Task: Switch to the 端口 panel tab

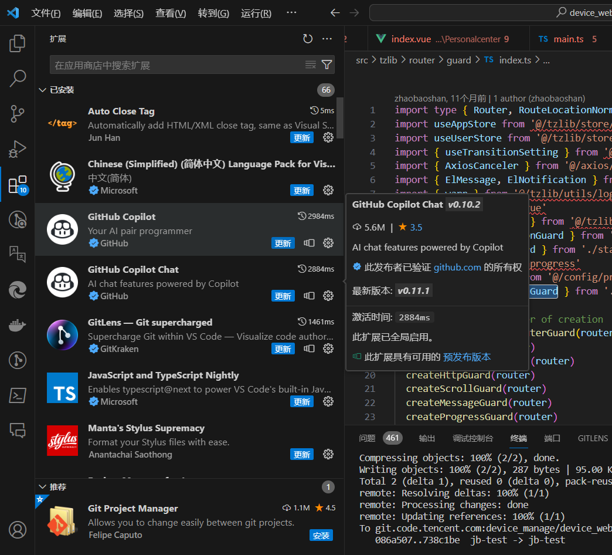Action: [552, 438]
